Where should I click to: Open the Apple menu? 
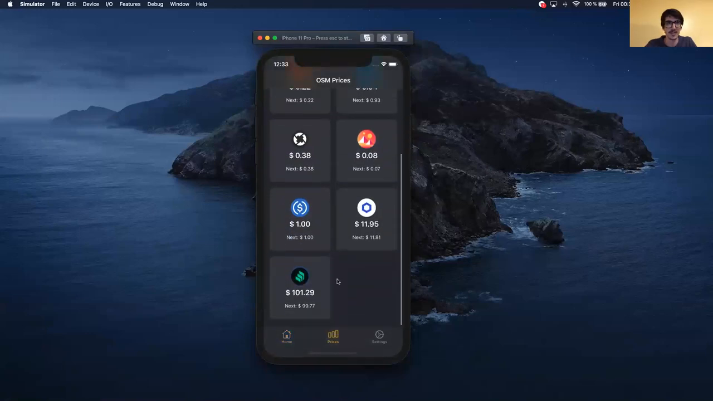point(10,4)
